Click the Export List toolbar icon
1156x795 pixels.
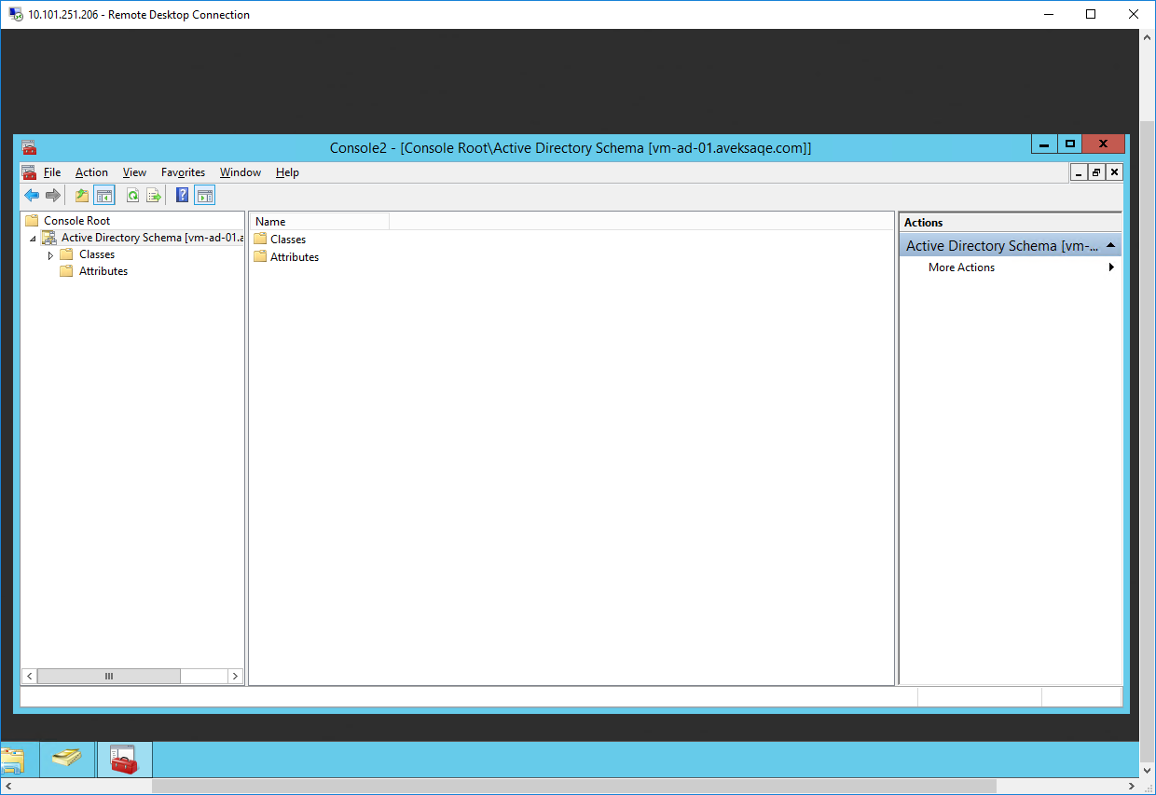coord(154,195)
